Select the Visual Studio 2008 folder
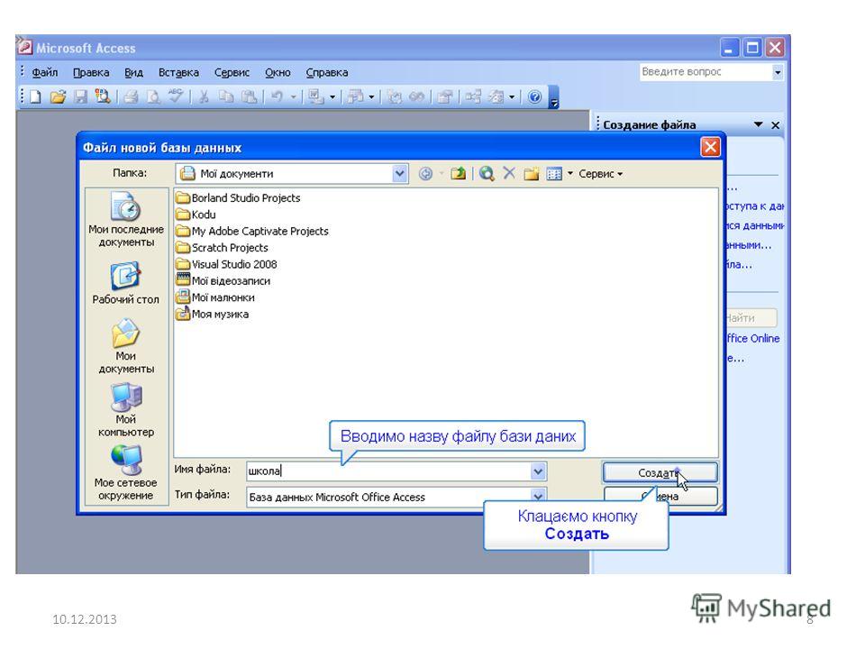Viewport: 865px width, 649px height. point(227,264)
